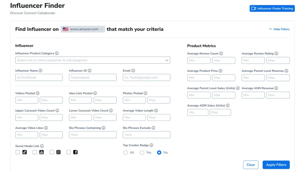Enable the Facebook checkbox
Image resolution: width=305 pixels, height=172 pixels.
click(x=69, y=152)
